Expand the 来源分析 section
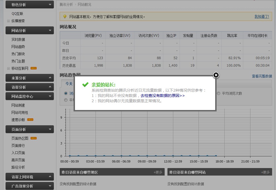The width and height of the screenshot is (276, 190). pyautogui.click(x=29, y=78)
